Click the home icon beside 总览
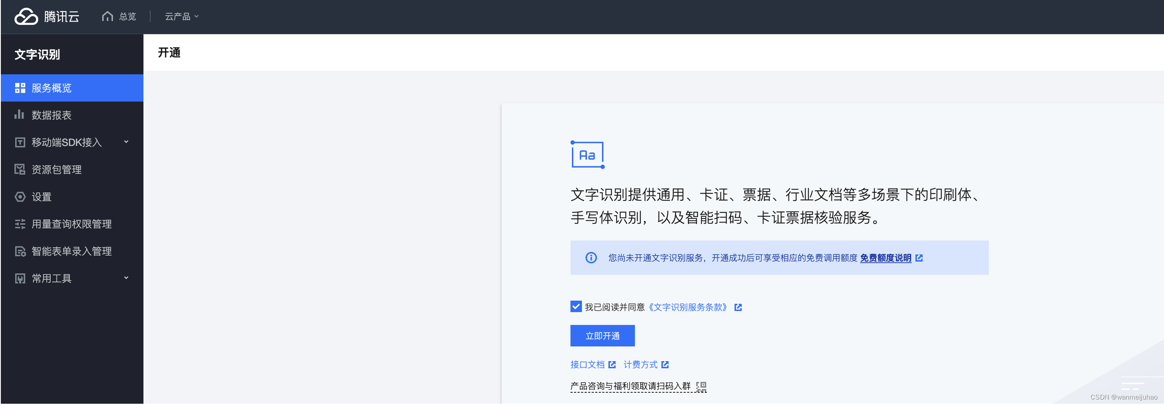The width and height of the screenshot is (1164, 405). 108,17
